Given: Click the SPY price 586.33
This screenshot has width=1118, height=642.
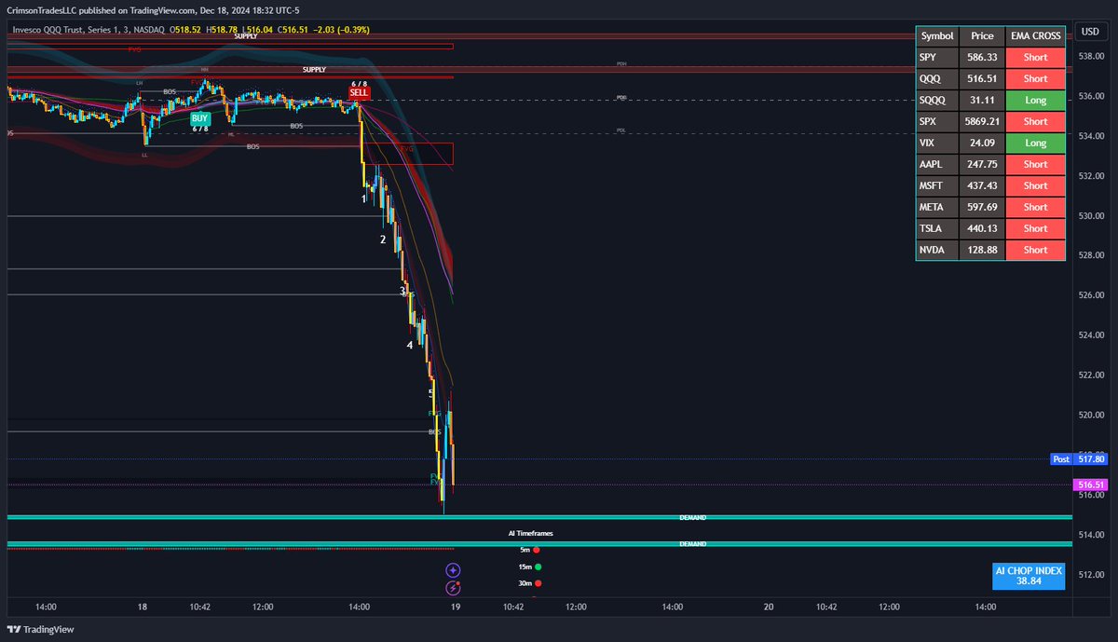Looking at the screenshot, I should click(982, 57).
